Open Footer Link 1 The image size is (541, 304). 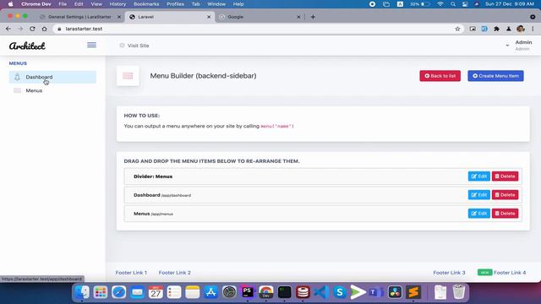131,273
